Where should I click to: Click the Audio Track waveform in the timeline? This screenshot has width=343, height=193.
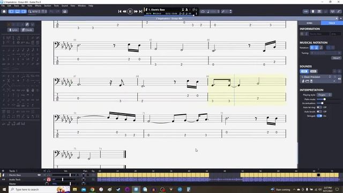(x=218, y=180)
